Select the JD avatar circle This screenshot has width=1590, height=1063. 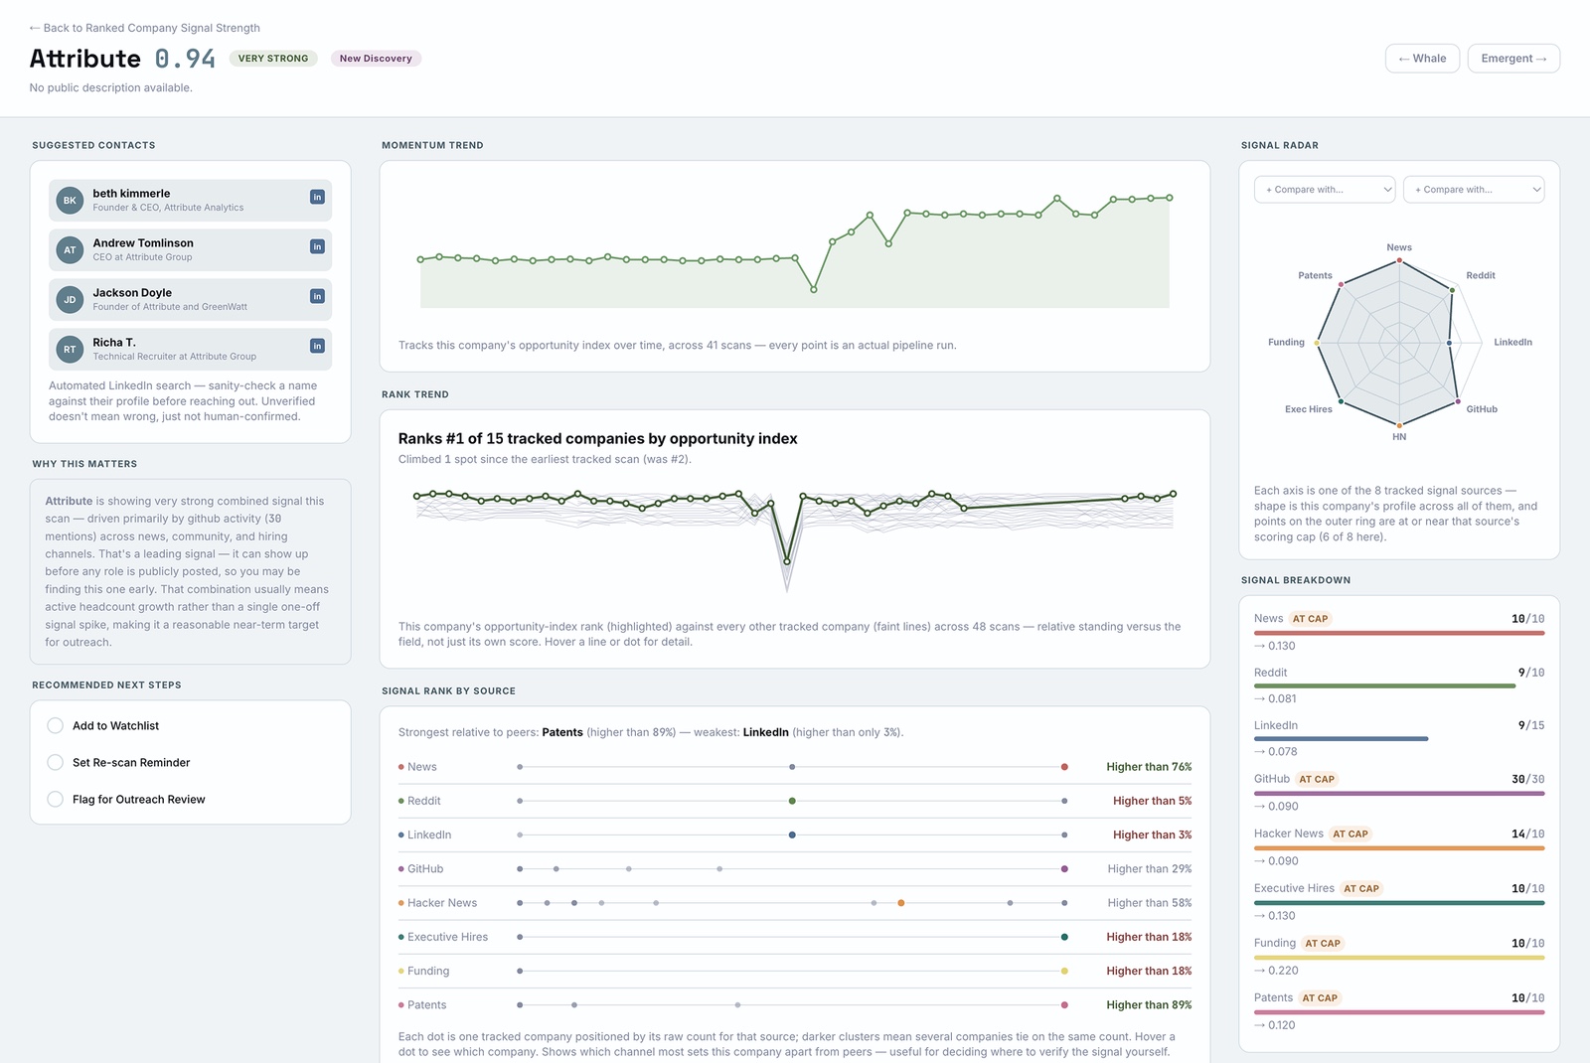[70, 300]
